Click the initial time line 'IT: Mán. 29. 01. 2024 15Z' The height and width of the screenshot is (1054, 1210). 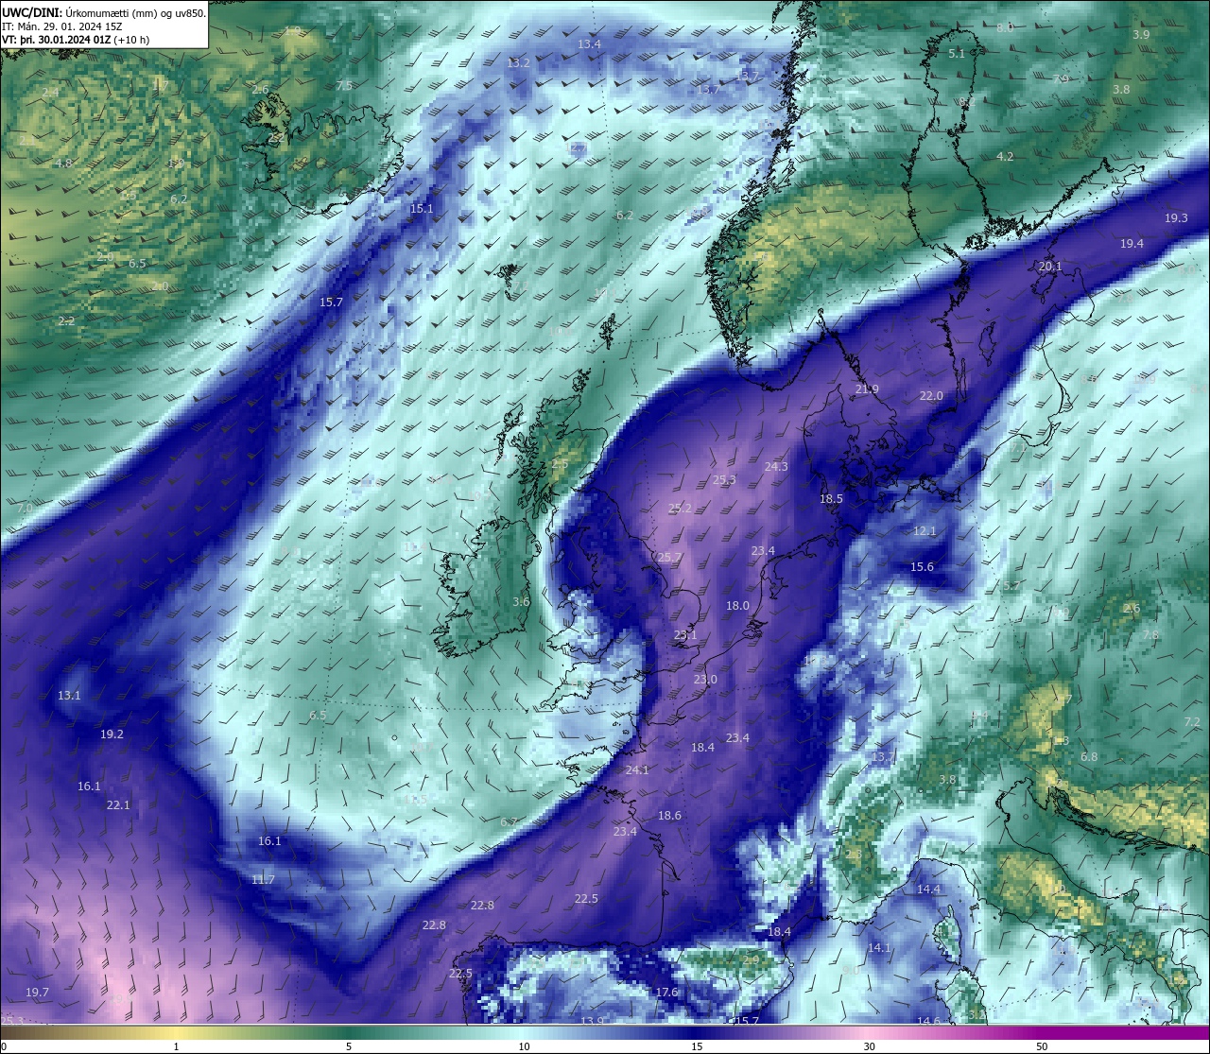61,26
